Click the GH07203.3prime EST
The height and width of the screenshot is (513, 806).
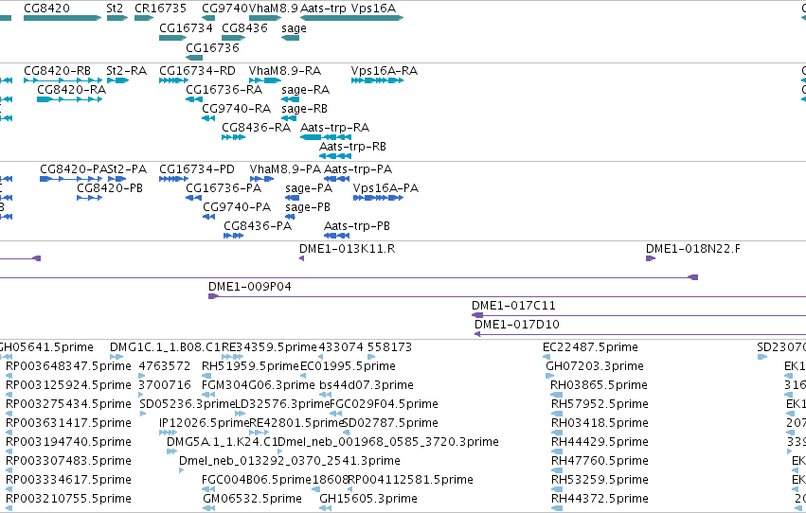[x=550, y=376]
